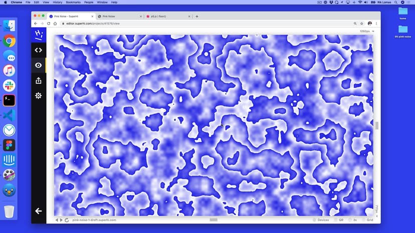Click the bottom panel resize handle
The width and height of the screenshot is (415, 233).
(214, 220)
